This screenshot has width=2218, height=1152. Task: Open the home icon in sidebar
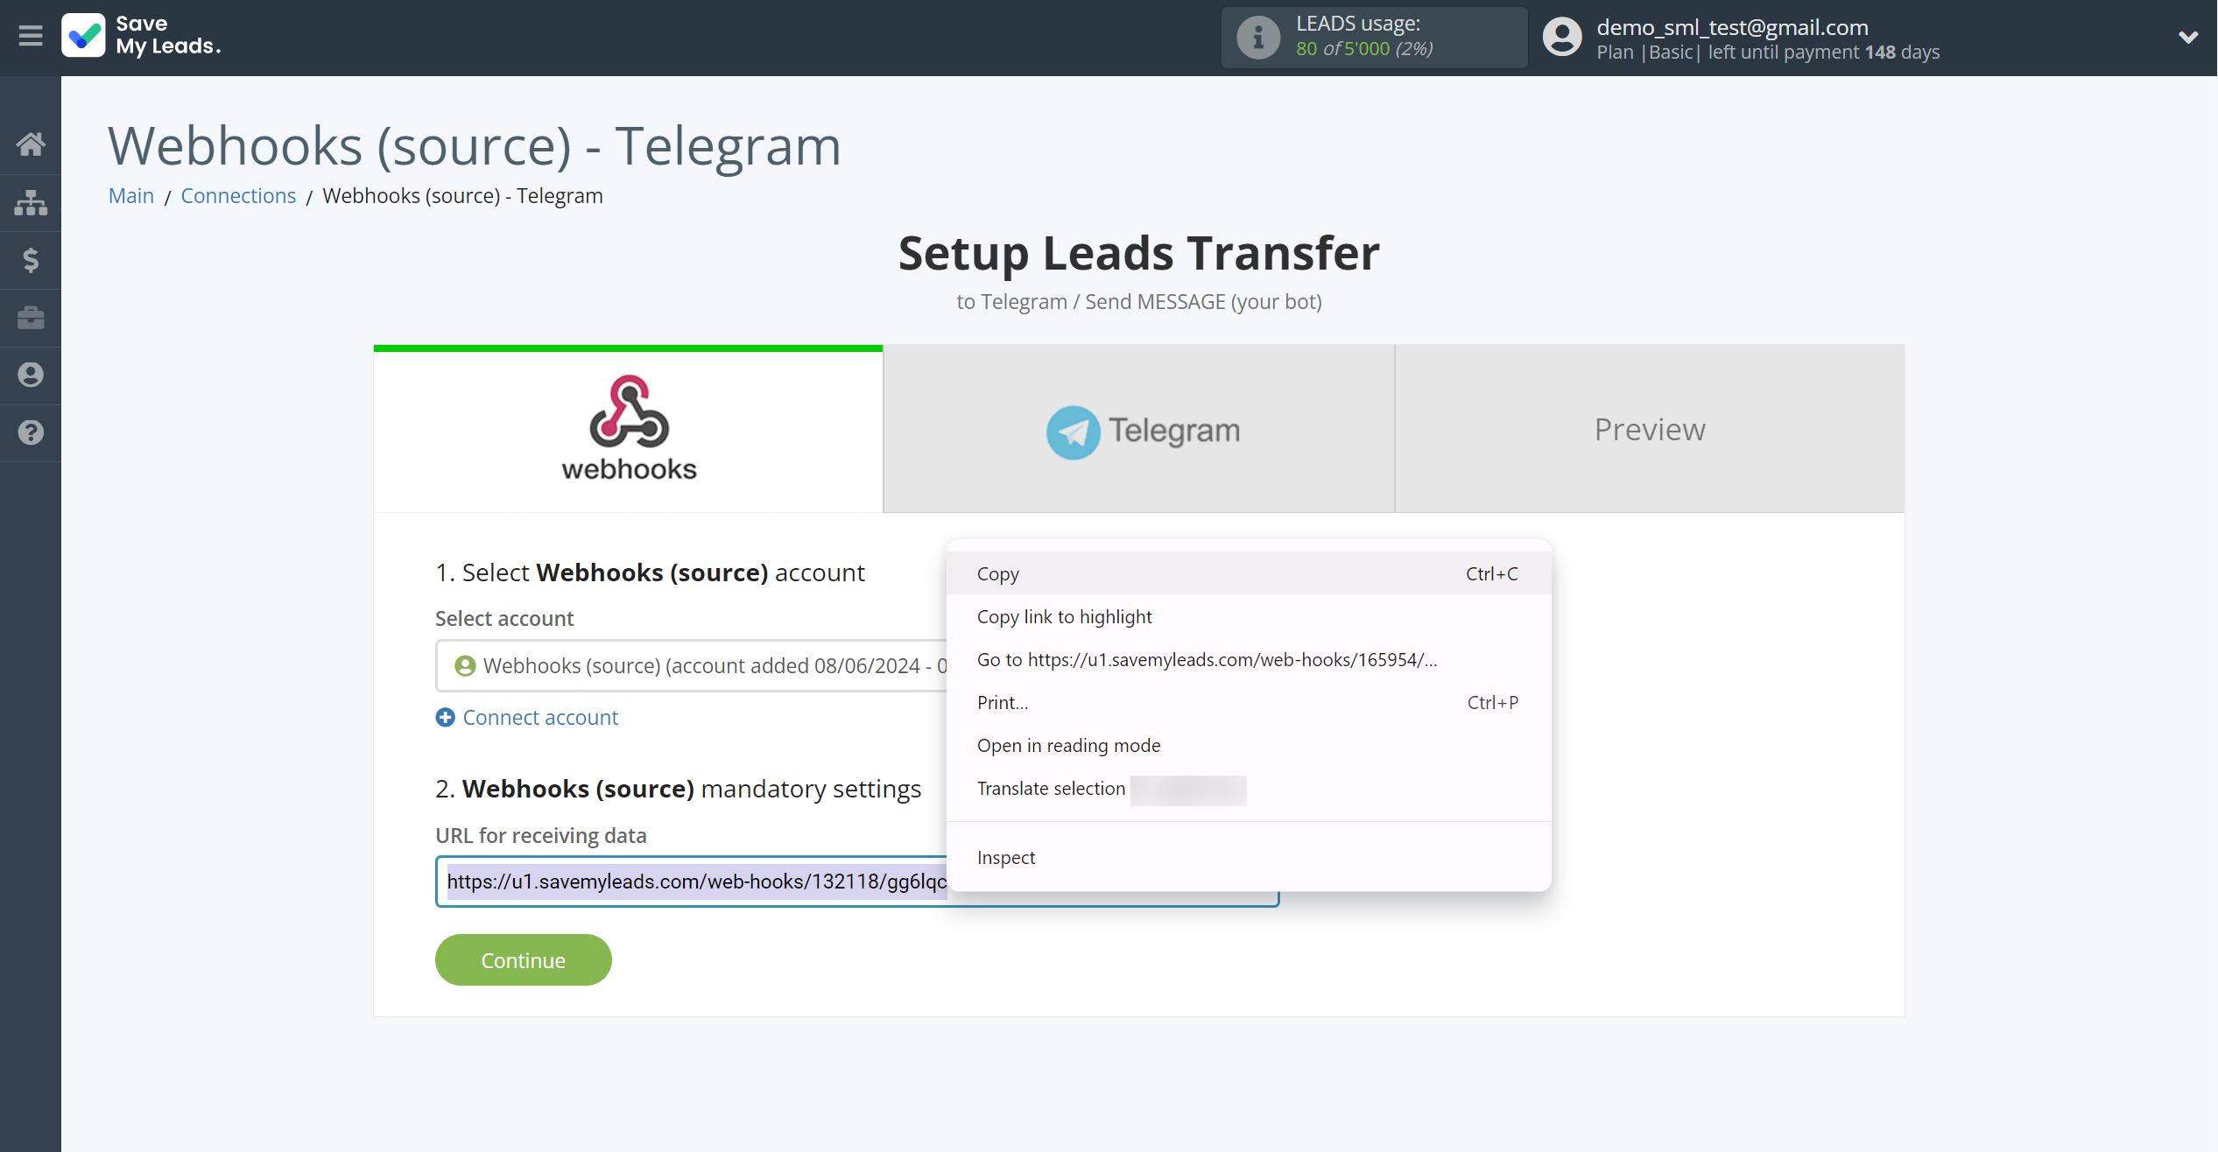31,144
